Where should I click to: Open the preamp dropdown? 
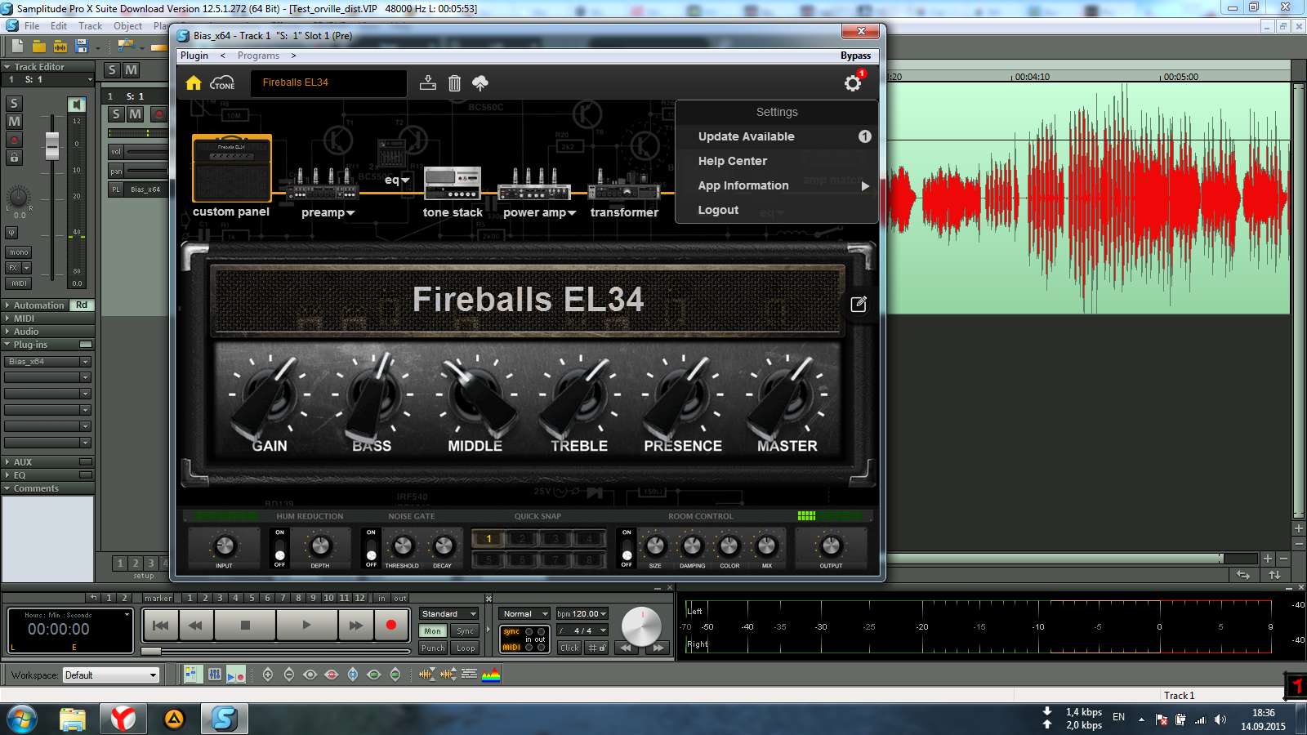[x=328, y=212]
